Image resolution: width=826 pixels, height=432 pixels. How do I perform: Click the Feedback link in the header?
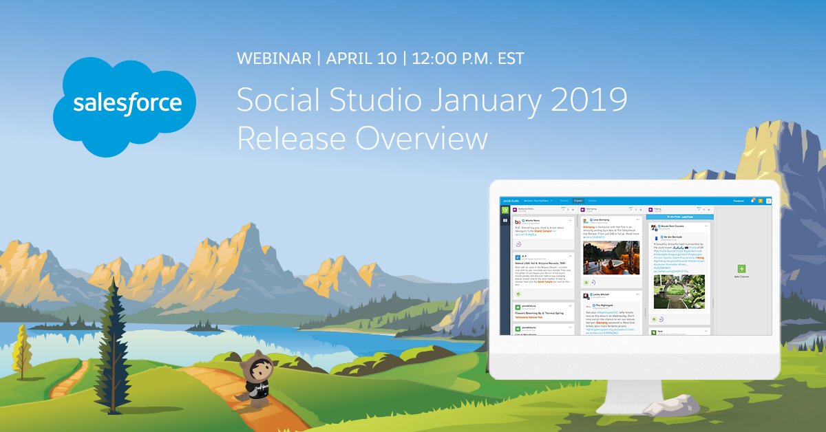click(739, 201)
